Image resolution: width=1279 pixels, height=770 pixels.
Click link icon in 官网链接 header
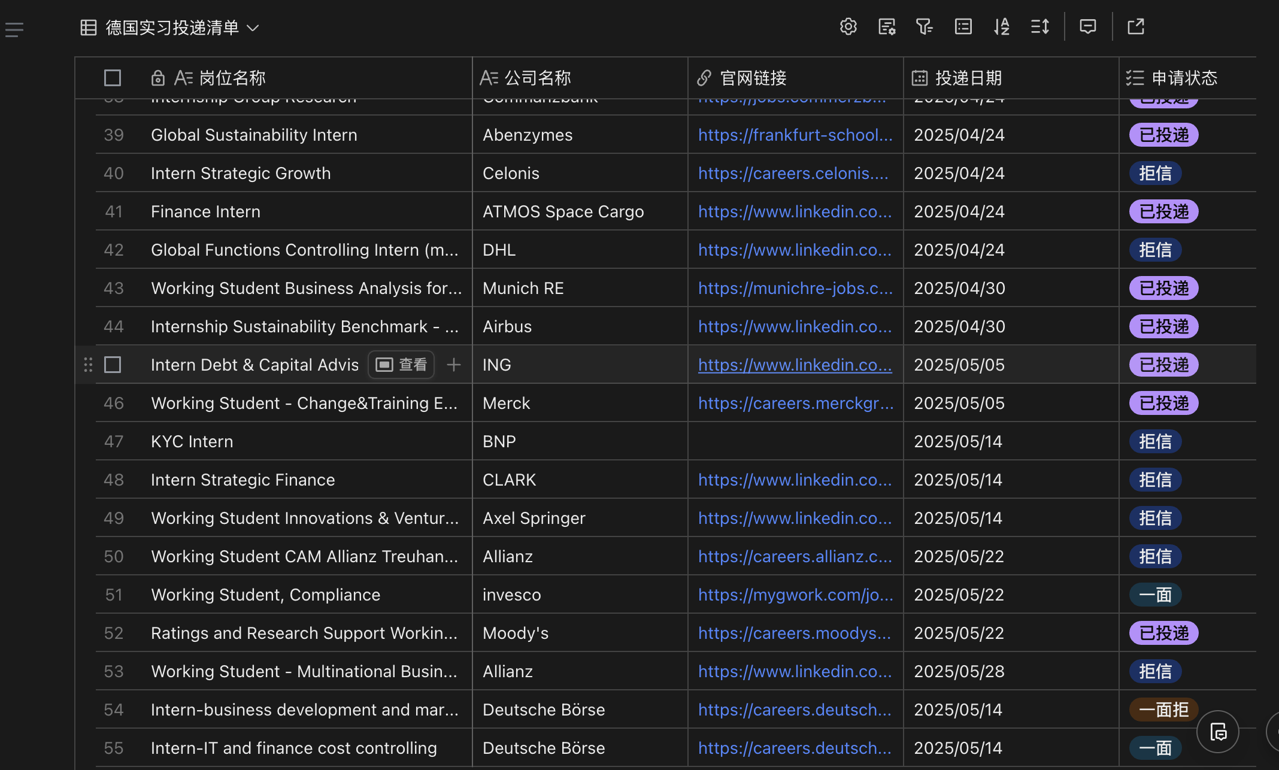[x=704, y=78]
